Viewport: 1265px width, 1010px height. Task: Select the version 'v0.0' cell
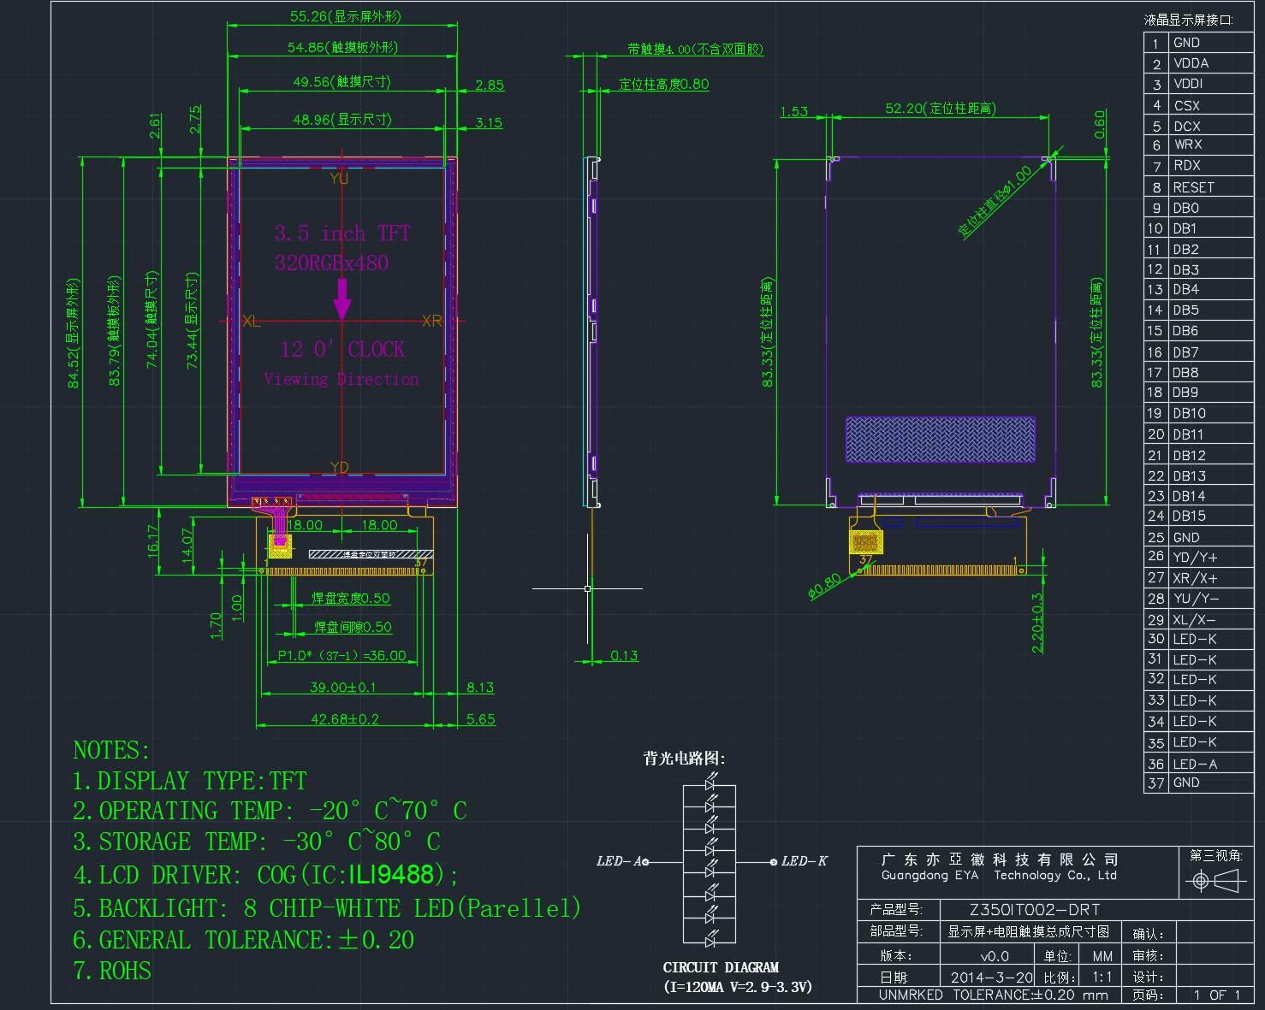[x=995, y=956]
